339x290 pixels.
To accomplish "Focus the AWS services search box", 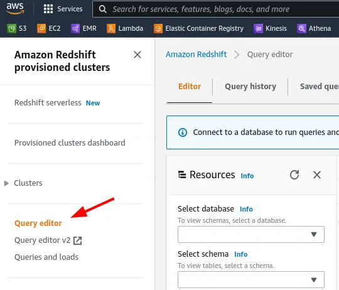I will pyautogui.click(x=216, y=9).
